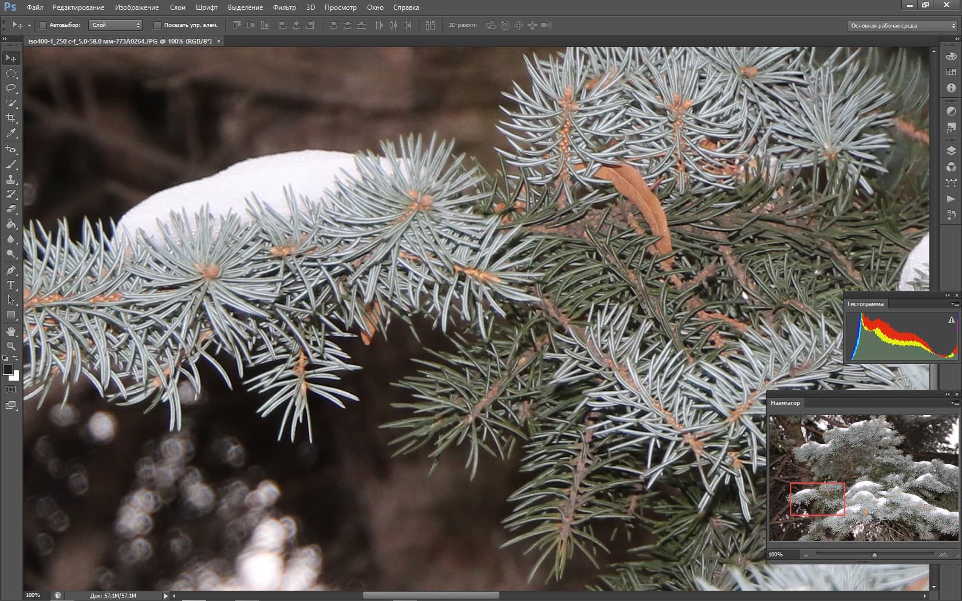Open the status bar info arrow

point(166,596)
